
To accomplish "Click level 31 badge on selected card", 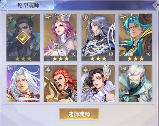I will click(35, 54).
